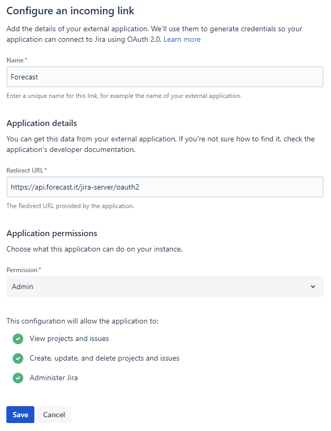Click the 'Application details' heading
This screenshot has height=431, width=331.
[42, 123]
